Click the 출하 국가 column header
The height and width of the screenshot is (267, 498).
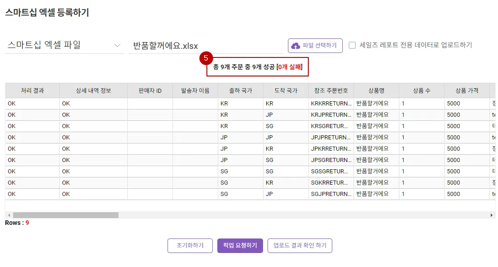(240, 91)
